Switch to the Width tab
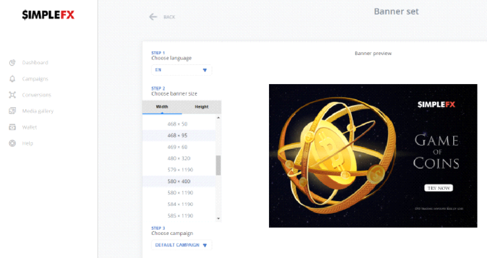Screen dimensions: 487x258 162,107
